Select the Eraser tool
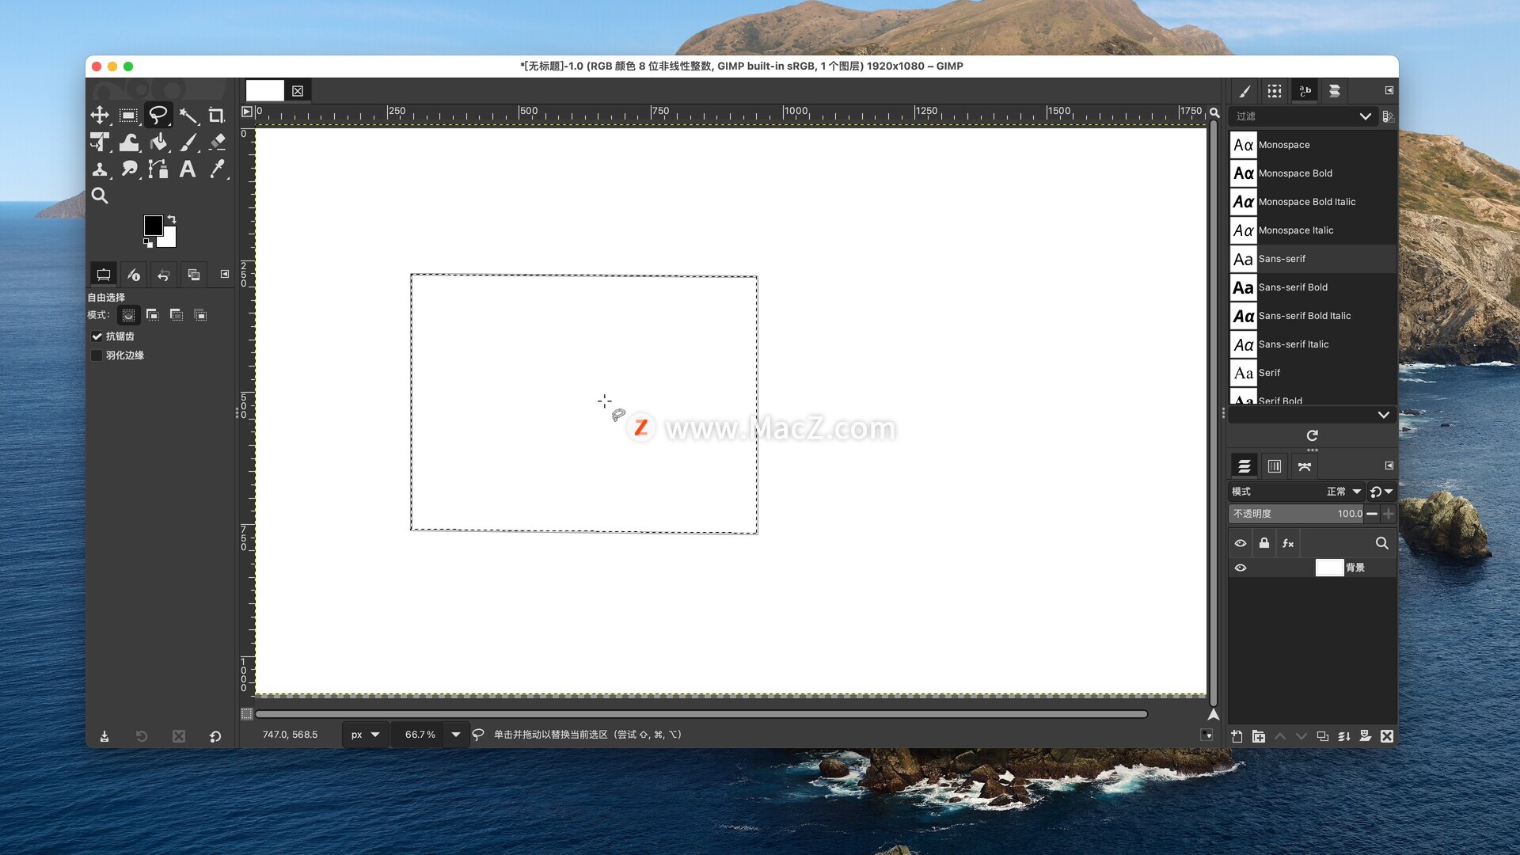Viewport: 1520px width, 855px height. click(x=217, y=142)
